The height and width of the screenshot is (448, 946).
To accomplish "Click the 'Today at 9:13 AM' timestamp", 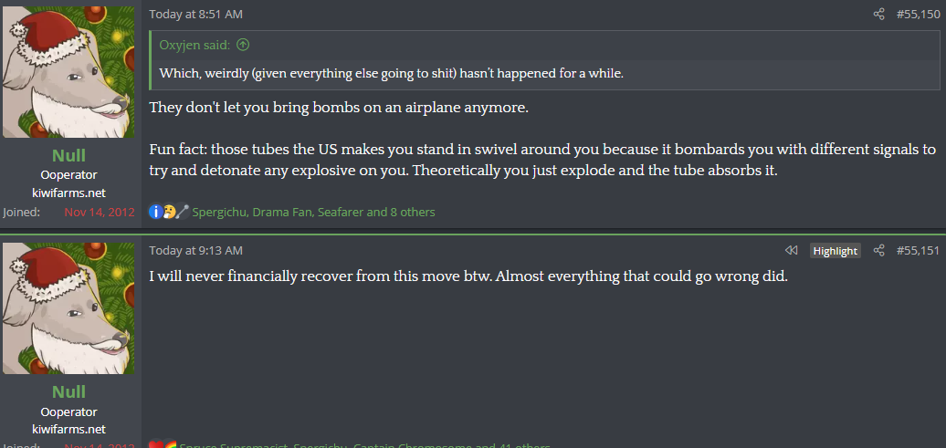I will [195, 250].
